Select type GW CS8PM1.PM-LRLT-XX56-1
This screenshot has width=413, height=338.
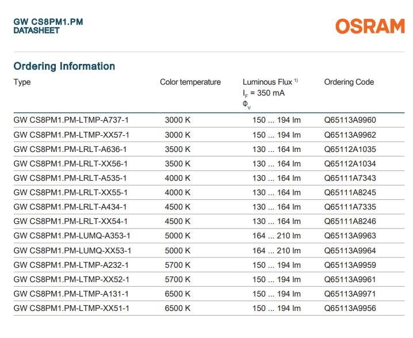click(x=71, y=164)
